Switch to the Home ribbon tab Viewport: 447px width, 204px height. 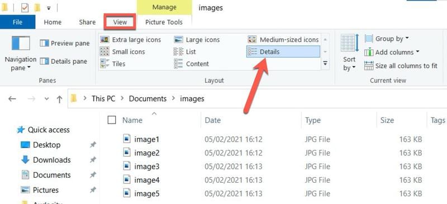click(53, 22)
